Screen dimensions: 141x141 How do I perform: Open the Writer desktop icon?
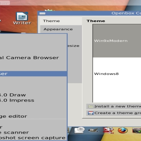coord(22,18)
